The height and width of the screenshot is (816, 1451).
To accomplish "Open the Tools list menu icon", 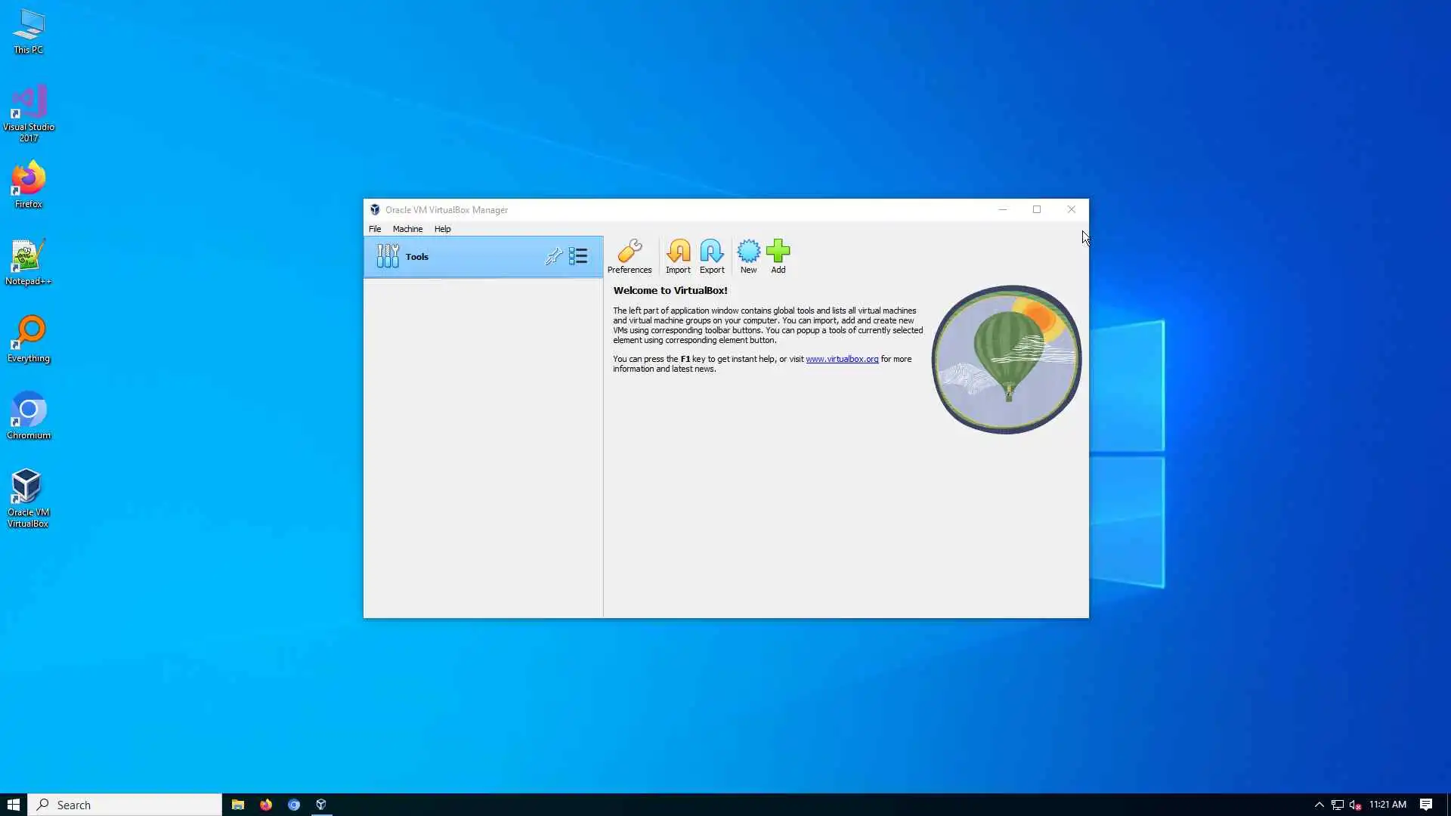I will [578, 257].
